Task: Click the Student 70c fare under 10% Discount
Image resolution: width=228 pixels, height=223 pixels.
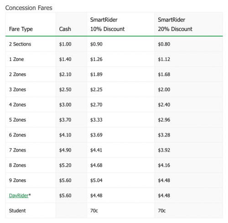Action: [94, 211]
